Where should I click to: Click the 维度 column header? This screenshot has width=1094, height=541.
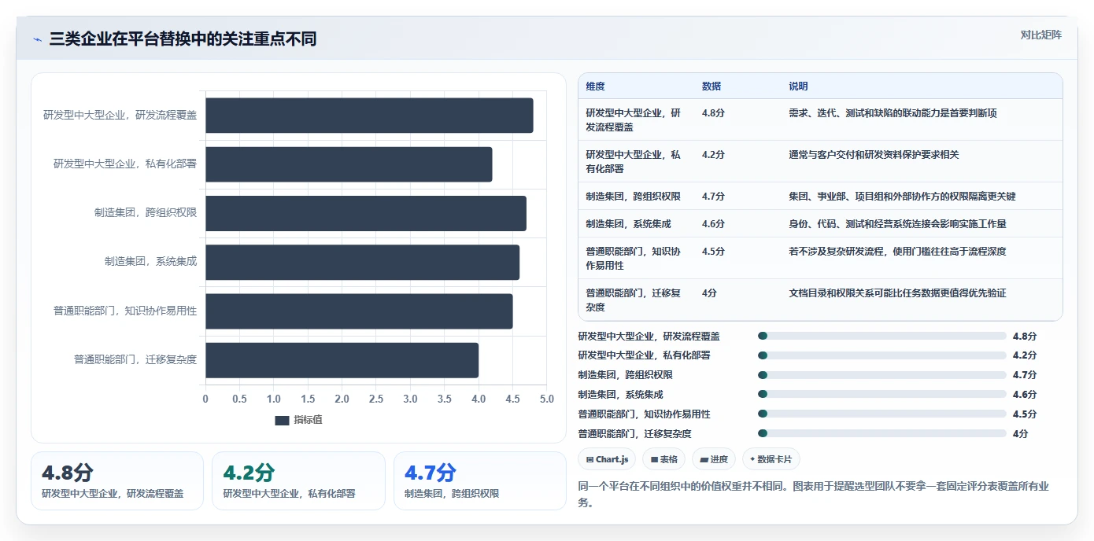596,86
